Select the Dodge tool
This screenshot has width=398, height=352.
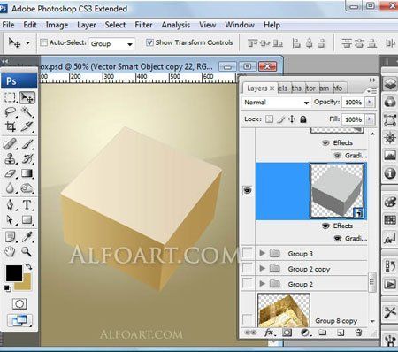(x=27, y=188)
